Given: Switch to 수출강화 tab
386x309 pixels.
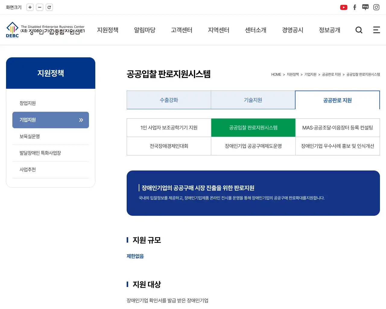Looking at the screenshot, I should tap(169, 100).
